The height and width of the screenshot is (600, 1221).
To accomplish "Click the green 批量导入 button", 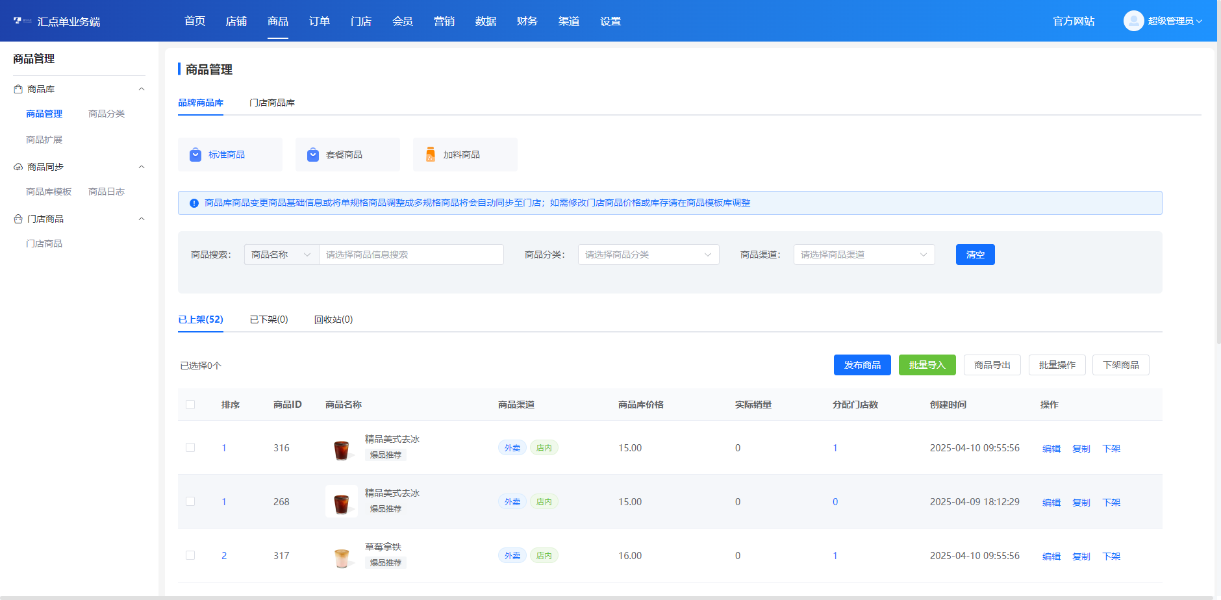I will 927,365.
